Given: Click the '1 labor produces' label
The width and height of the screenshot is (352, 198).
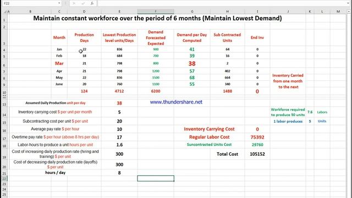Looking at the screenshot, I should [x=288, y=121].
